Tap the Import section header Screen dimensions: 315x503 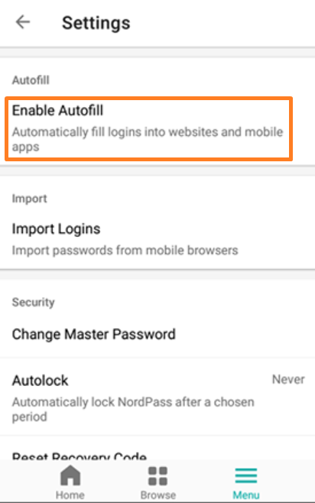point(30,199)
